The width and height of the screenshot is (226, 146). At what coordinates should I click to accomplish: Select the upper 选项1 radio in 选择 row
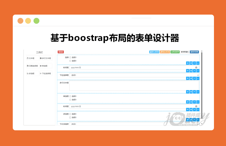(x=70, y=57)
